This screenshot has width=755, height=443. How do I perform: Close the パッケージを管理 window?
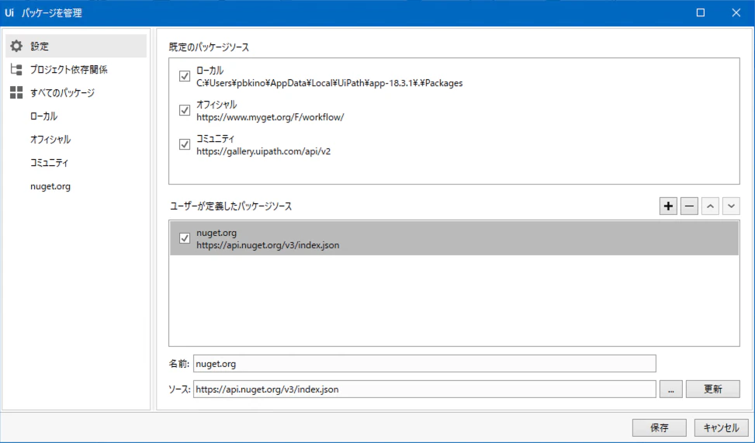click(736, 13)
